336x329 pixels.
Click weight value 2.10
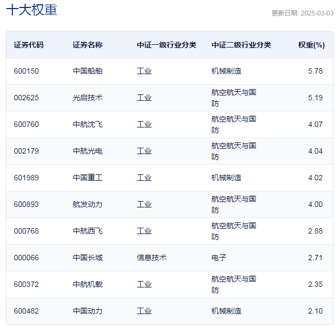315,311
